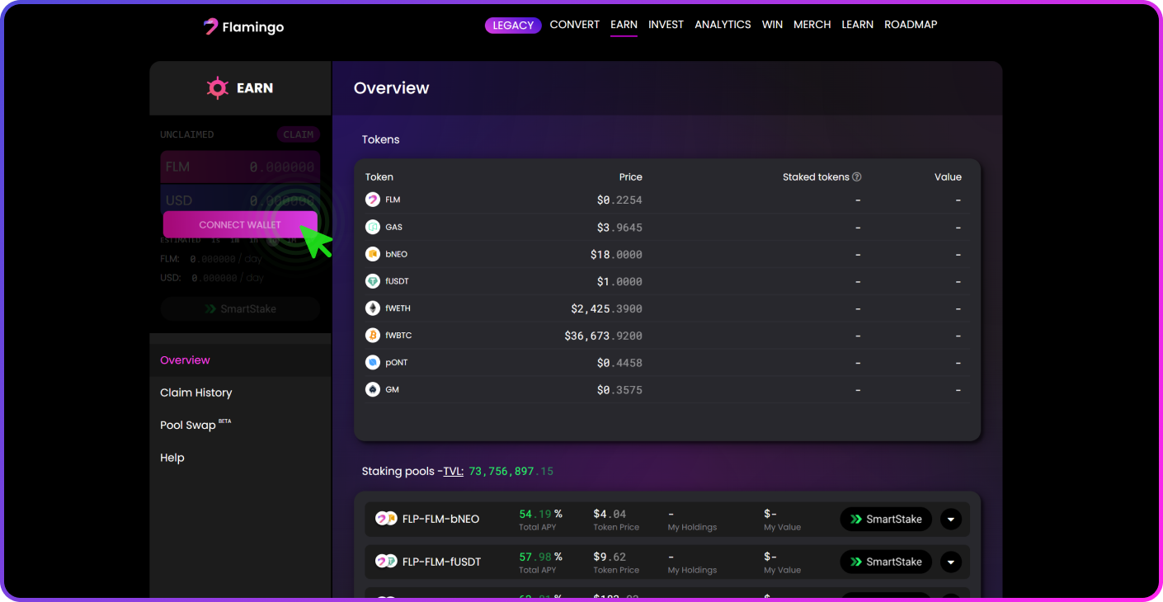Click the fWETH token icon
Screen dimensions: 1163x602
coord(373,308)
